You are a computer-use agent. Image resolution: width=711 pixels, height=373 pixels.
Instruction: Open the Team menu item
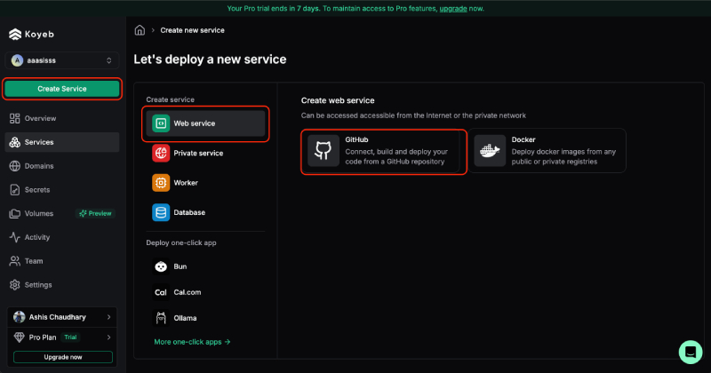pyautogui.click(x=62, y=261)
